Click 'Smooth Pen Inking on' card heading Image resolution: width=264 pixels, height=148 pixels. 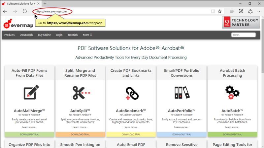click(80, 145)
